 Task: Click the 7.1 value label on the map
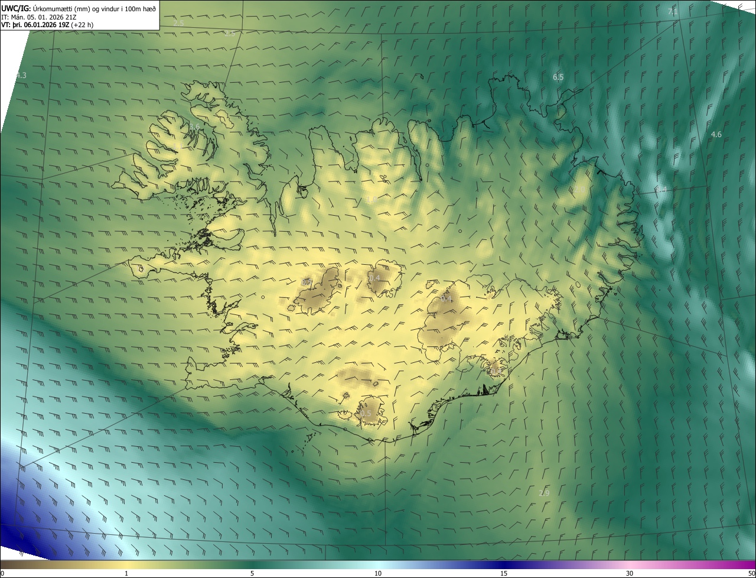673,12
